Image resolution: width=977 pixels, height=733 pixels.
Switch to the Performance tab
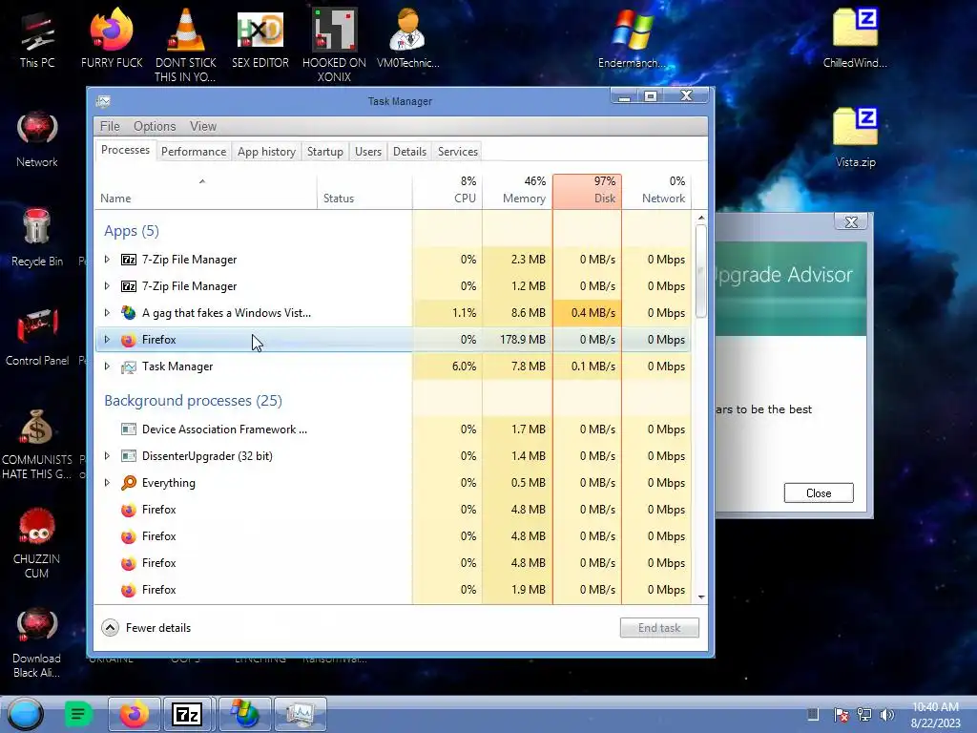(x=194, y=152)
